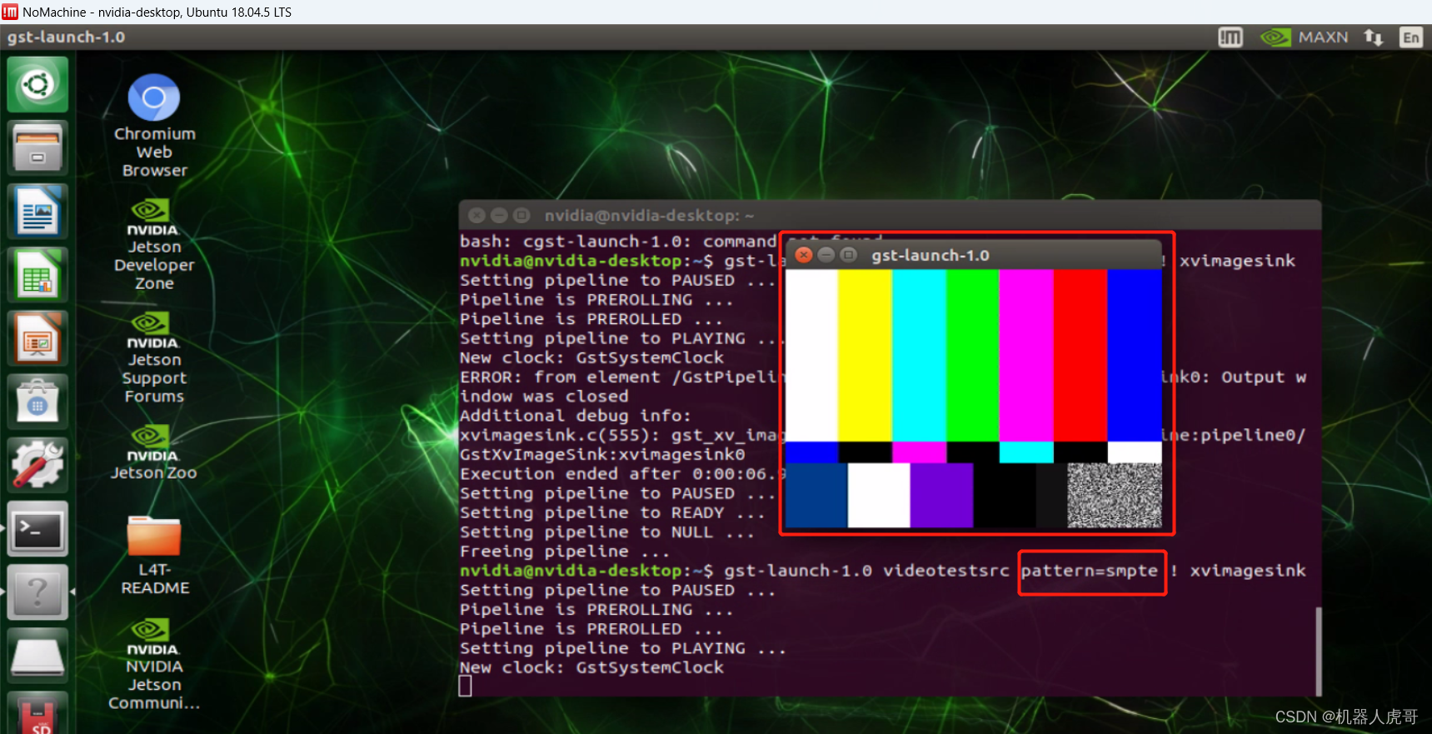Image resolution: width=1432 pixels, height=734 pixels.
Task: Open the SD card dock icon
Action: pos(37,713)
